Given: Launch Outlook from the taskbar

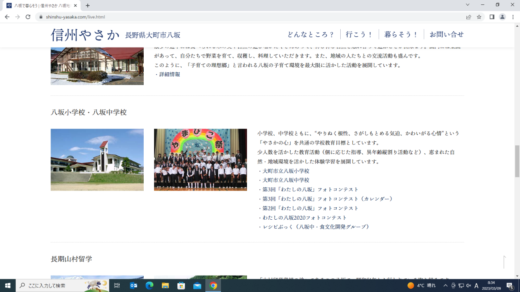Looking at the screenshot, I should point(134,286).
